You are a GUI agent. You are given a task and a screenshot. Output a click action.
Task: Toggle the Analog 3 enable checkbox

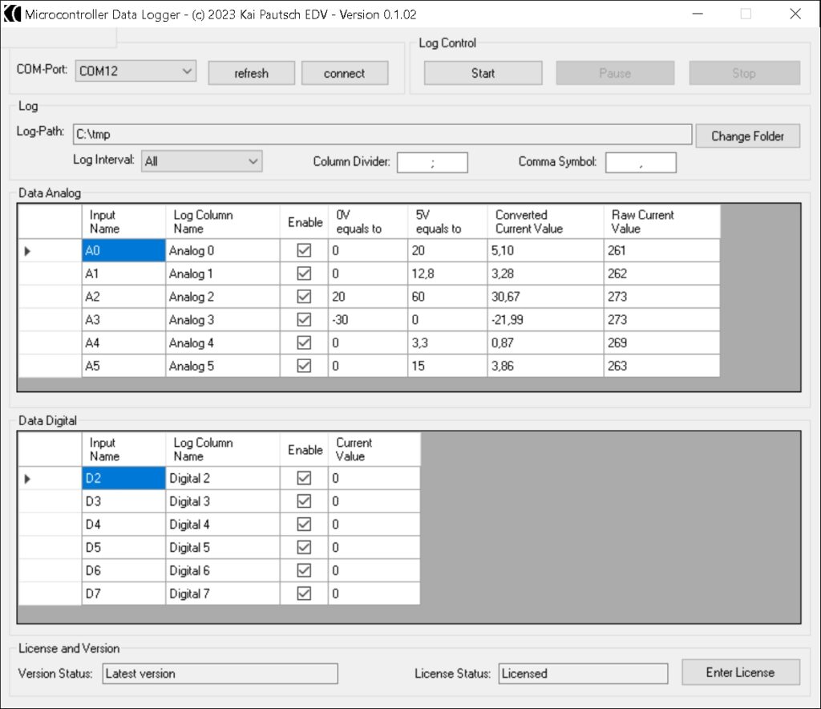304,319
